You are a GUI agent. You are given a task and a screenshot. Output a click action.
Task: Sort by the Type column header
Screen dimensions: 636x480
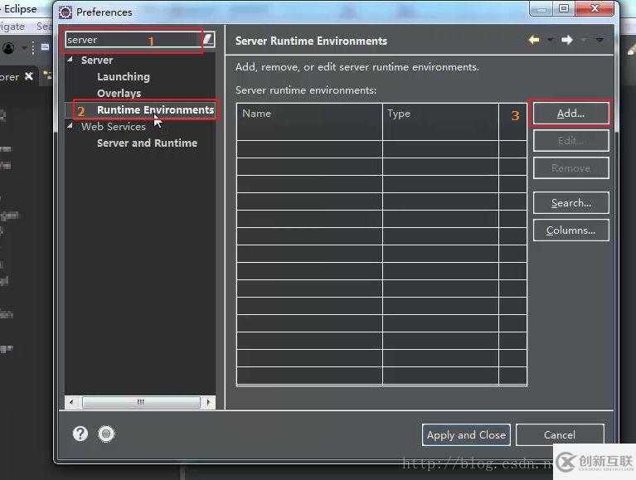pos(440,114)
